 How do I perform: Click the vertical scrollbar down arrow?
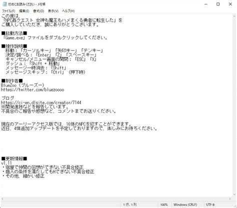(234, 194)
